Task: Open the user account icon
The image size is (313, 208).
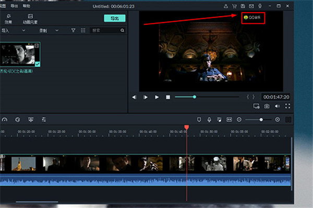Action: point(226,6)
